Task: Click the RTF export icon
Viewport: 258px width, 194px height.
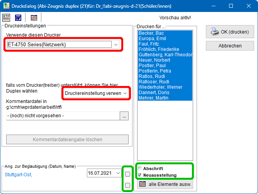Action: 6,18
